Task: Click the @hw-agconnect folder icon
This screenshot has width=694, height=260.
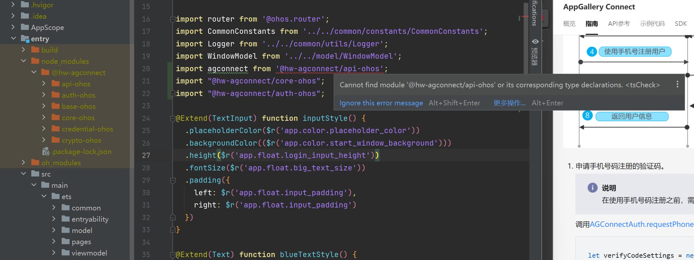Action: coord(45,72)
